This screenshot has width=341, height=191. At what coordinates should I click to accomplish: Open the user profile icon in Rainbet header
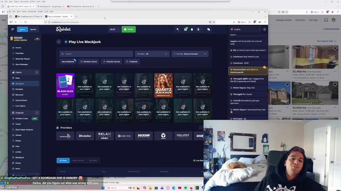tap(198, 29)
